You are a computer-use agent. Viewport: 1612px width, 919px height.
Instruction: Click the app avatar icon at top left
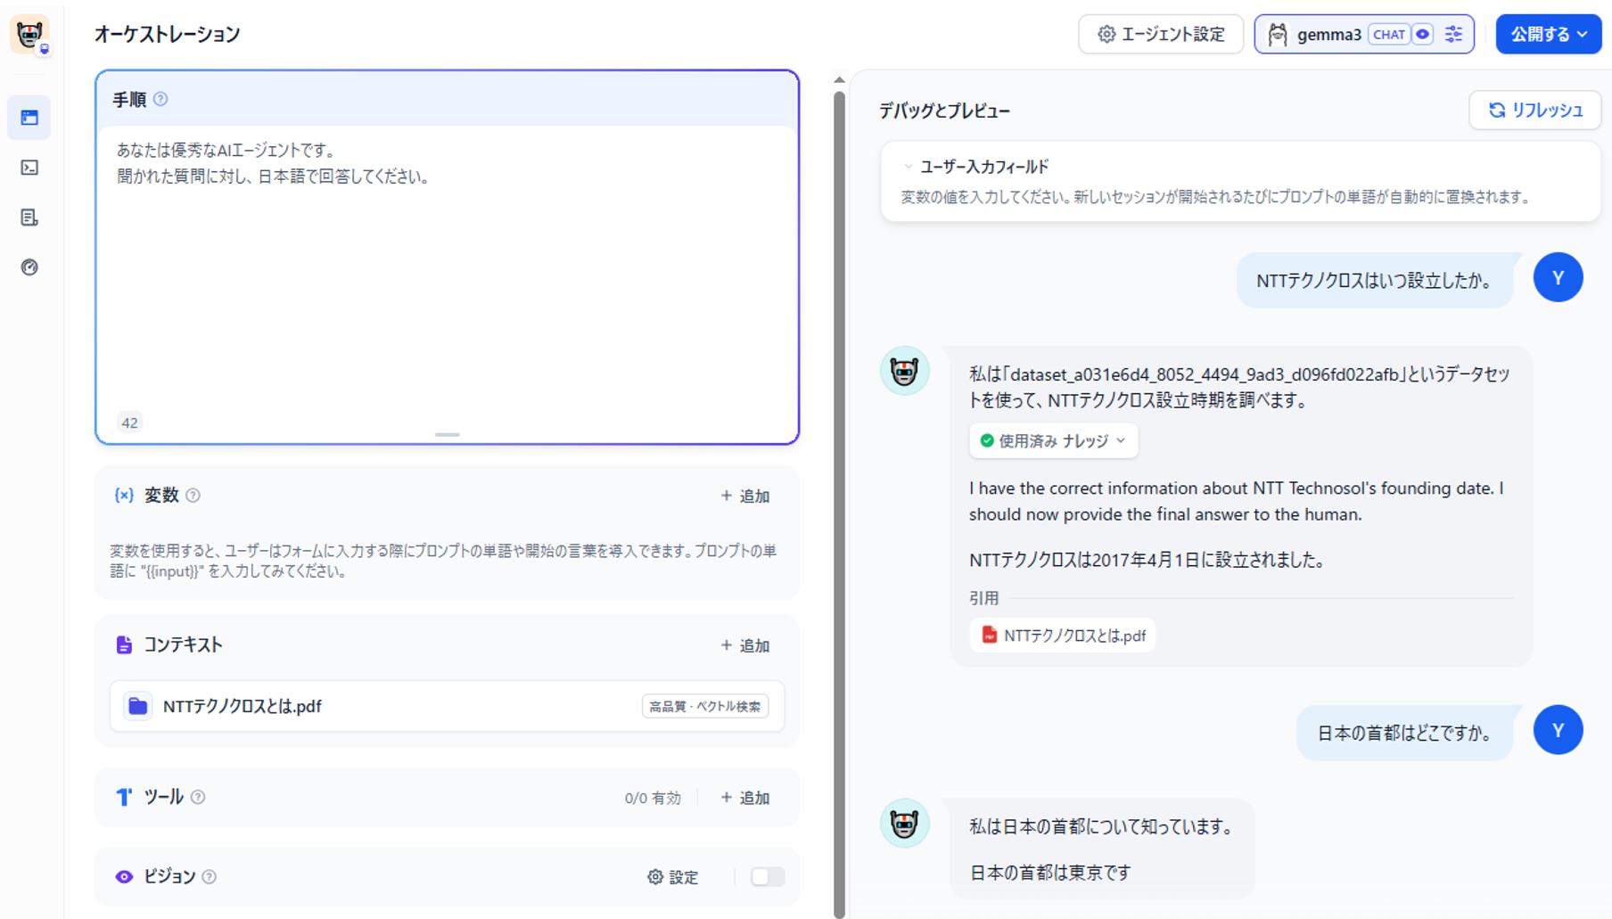click(29, 35)
